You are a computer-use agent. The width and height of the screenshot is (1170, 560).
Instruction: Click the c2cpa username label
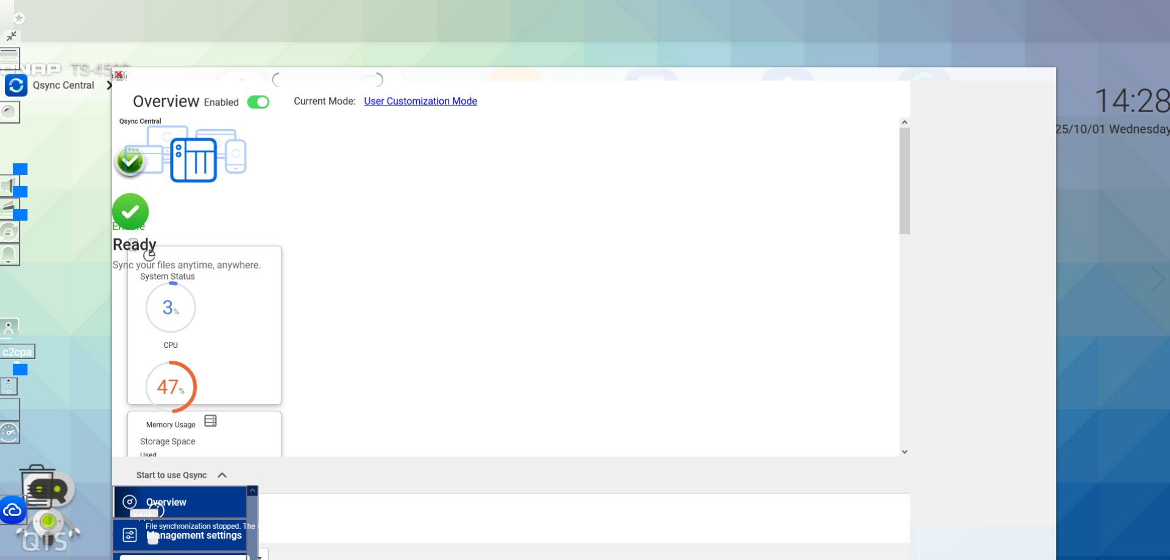click(17, 352)
